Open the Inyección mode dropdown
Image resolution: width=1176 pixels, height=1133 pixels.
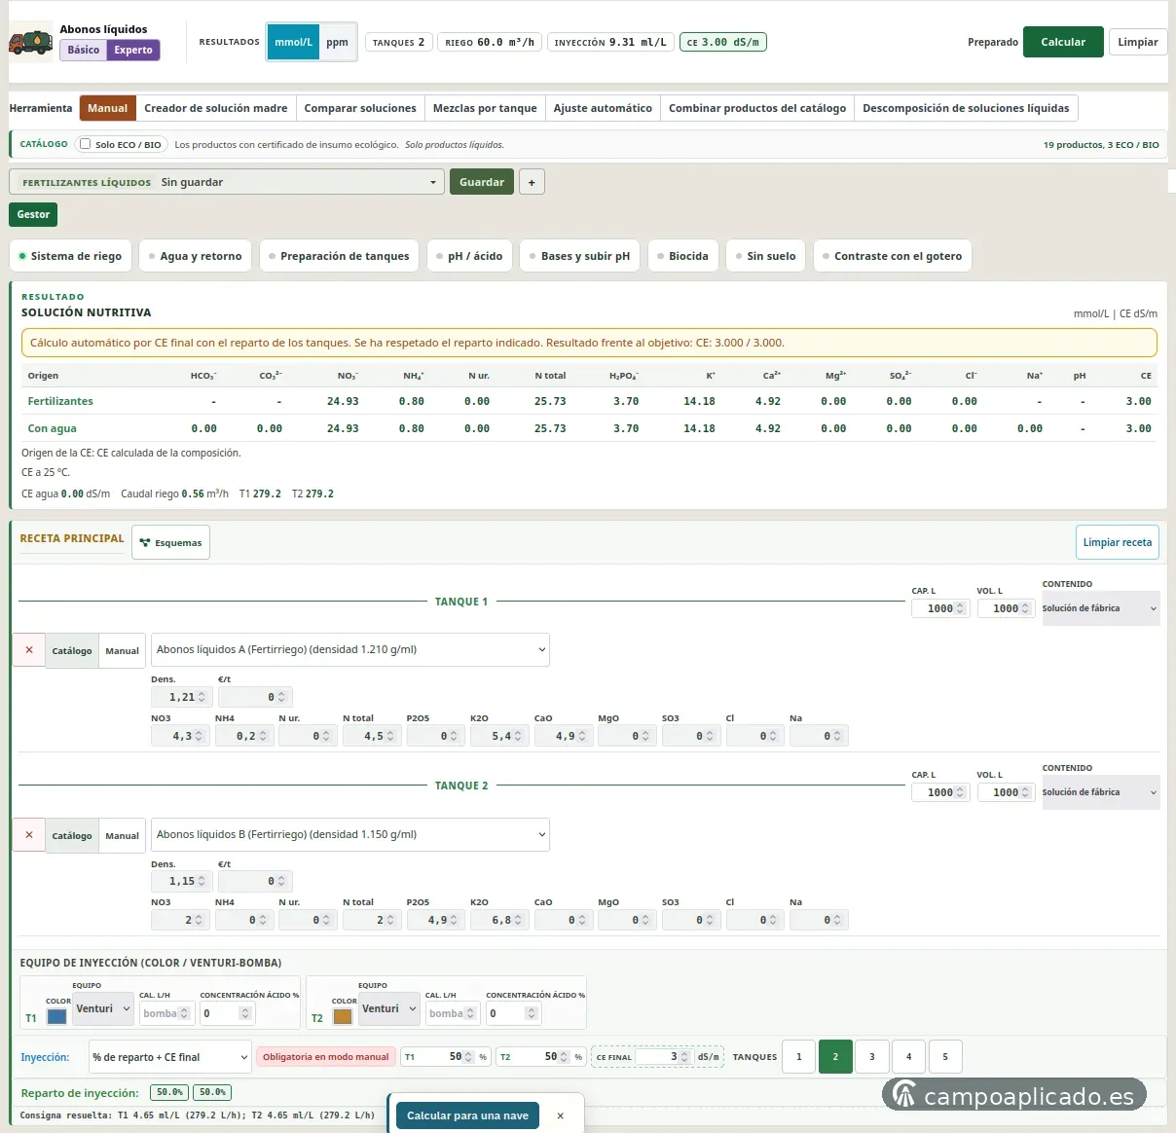[171, 1057]
